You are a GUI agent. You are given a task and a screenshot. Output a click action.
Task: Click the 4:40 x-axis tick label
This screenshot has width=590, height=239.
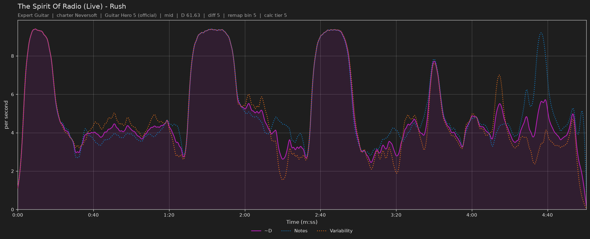click(x=548, y=215)
